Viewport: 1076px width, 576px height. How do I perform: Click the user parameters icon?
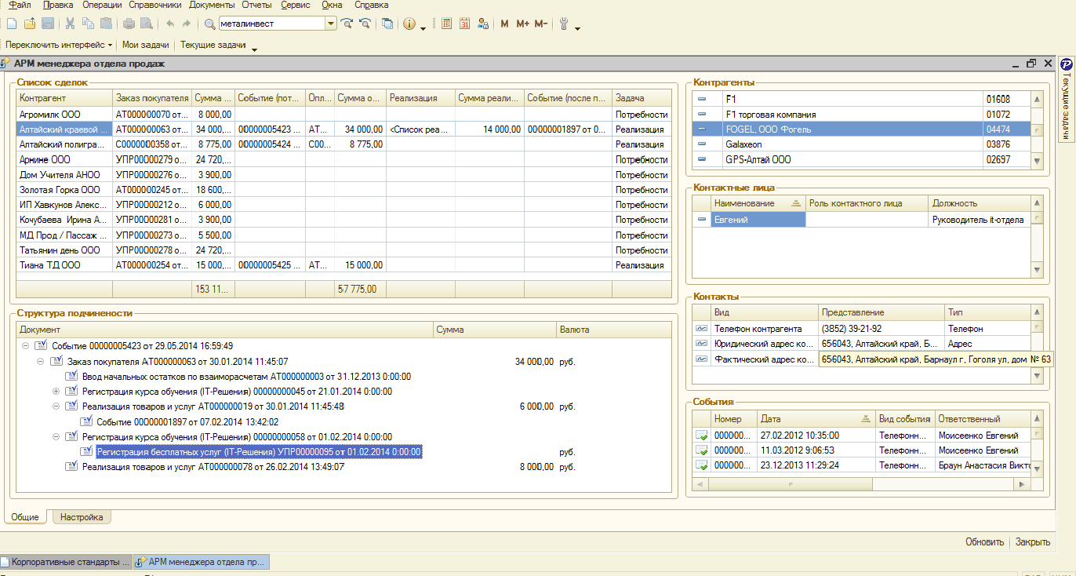pos(482,24)
